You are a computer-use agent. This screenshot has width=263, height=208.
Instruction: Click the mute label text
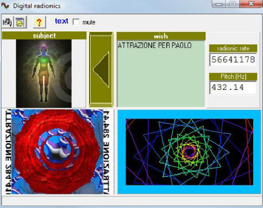coord(89,22)
